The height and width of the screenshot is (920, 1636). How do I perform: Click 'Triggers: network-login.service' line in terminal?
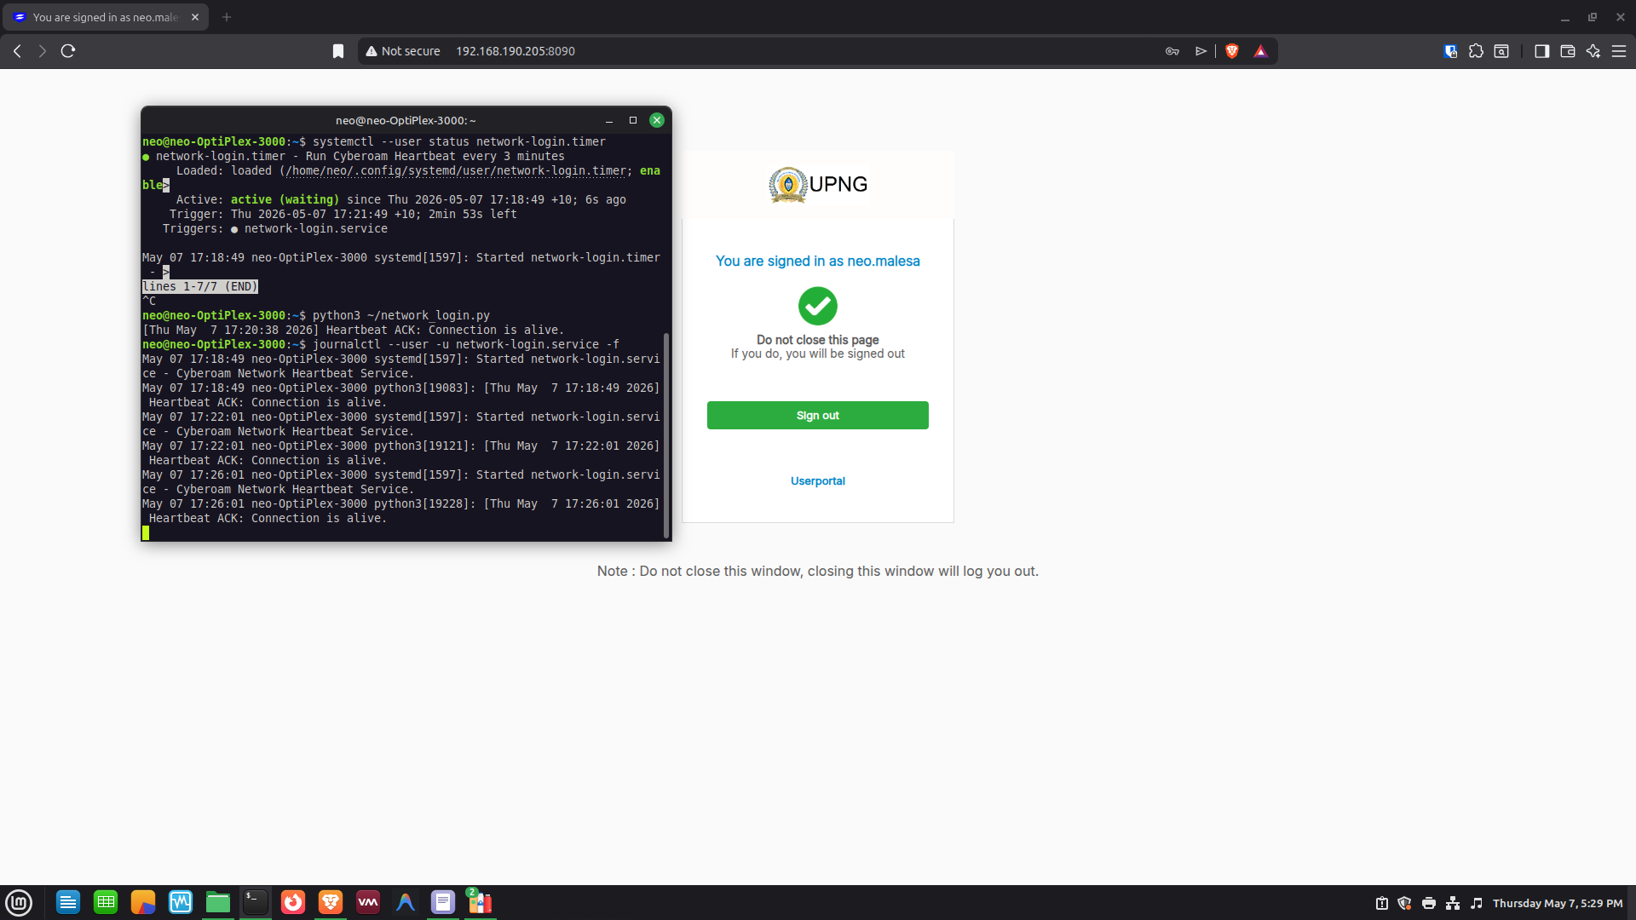point(275,229)
